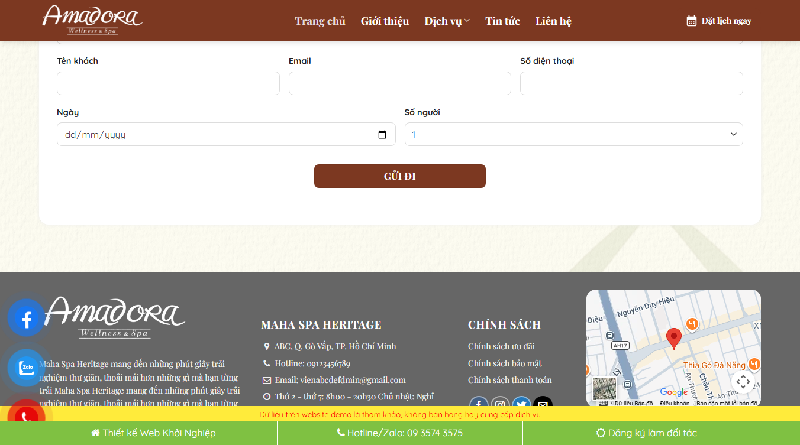Expand the Dịch vụ menu chevron

(467, 21)
